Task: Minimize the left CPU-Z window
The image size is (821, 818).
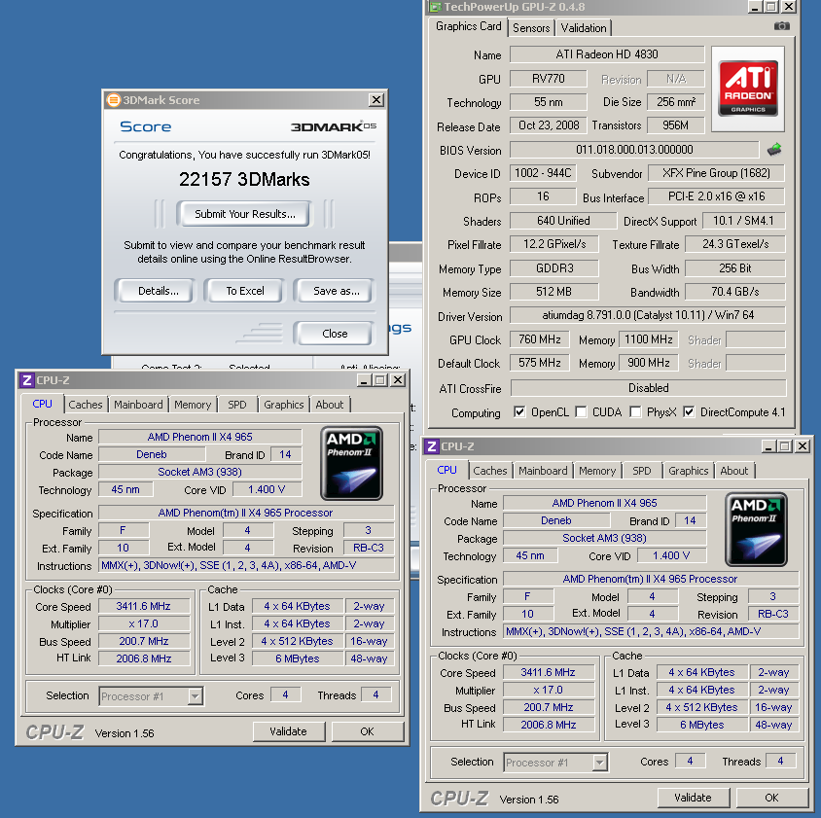Action: [x=364, y=380]
